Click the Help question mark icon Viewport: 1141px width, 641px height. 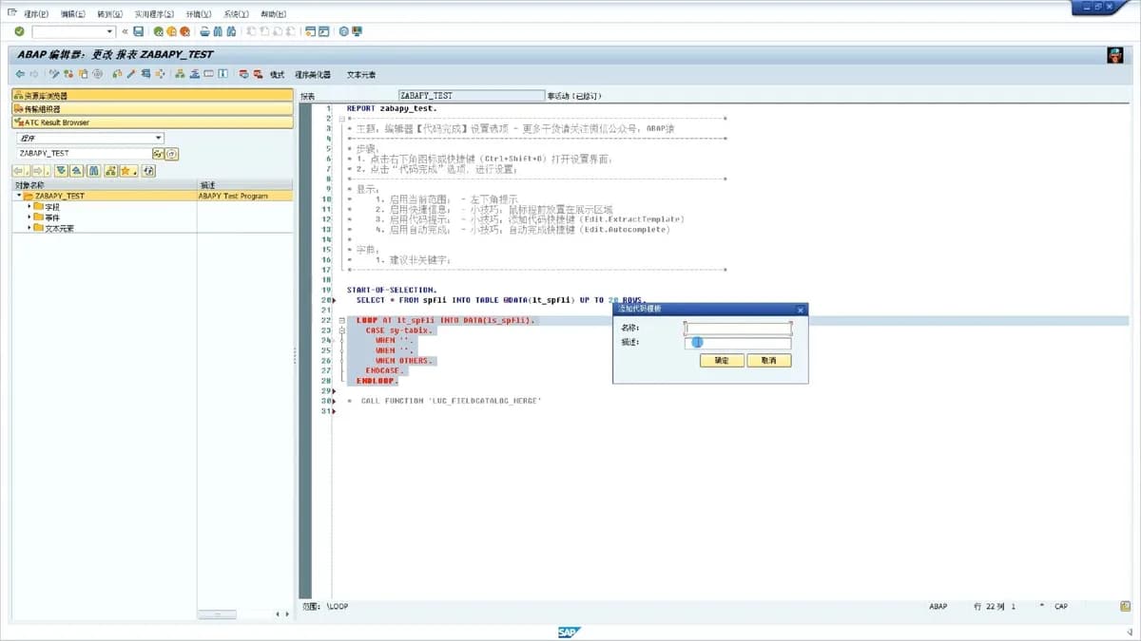(x=343, y=31)
